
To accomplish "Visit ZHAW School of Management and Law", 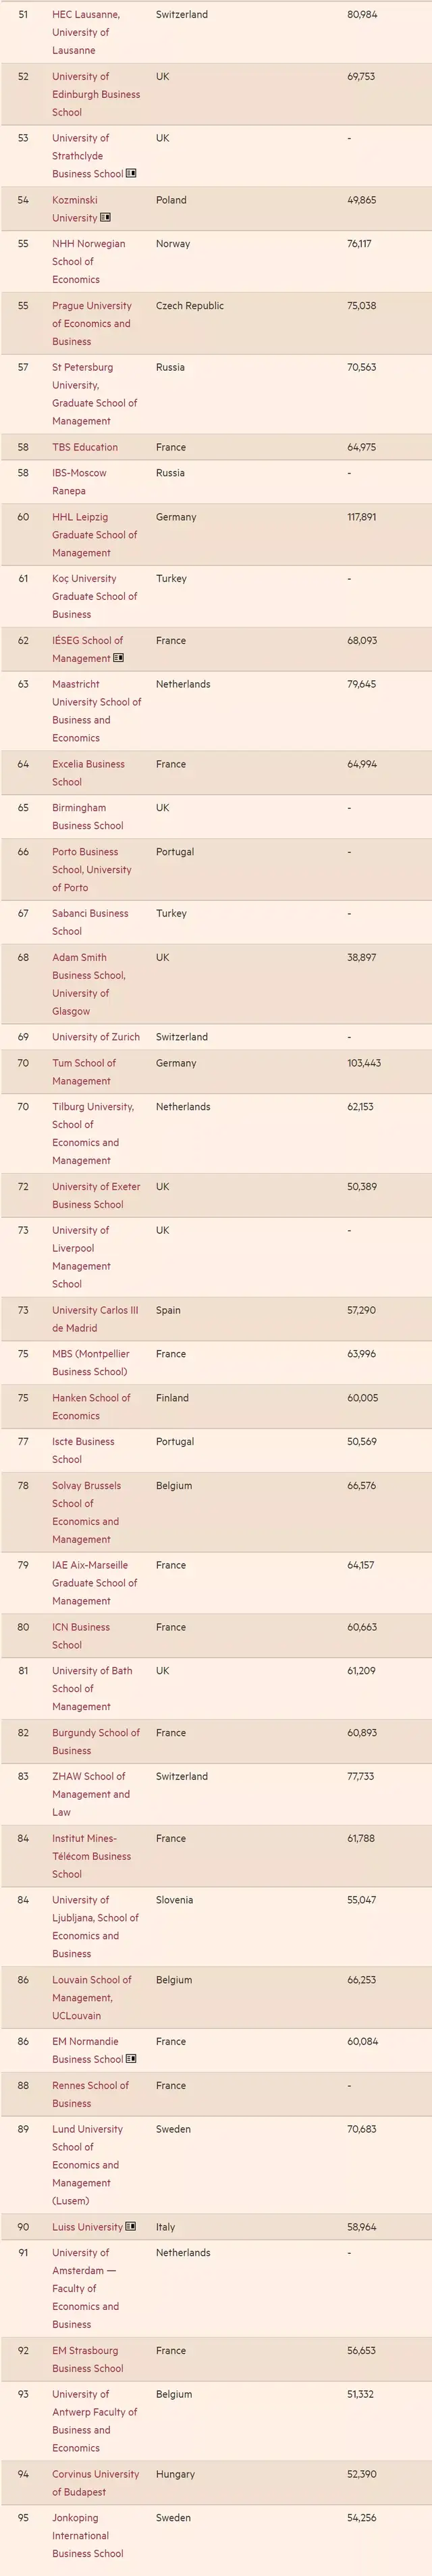I will coord(91,1794).
